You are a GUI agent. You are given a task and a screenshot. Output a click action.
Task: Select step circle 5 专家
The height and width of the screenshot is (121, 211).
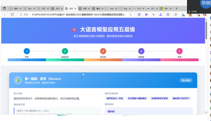click(179, 51)
